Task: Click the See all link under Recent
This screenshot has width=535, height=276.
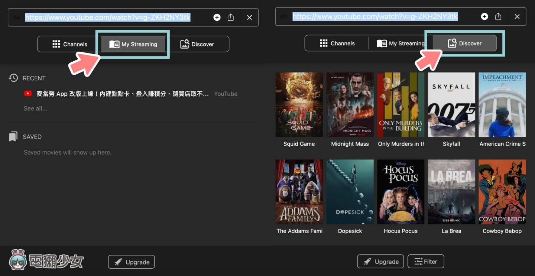Action: (36, 108)
